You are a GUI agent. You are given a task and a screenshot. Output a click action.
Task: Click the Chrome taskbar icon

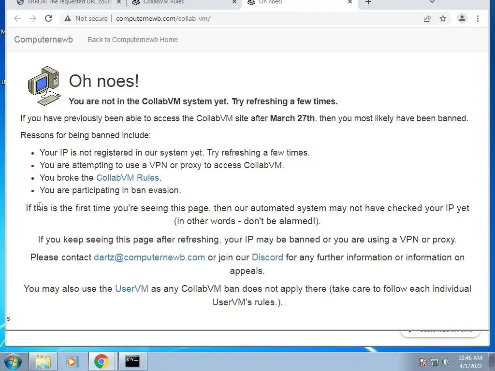point(101,361)
